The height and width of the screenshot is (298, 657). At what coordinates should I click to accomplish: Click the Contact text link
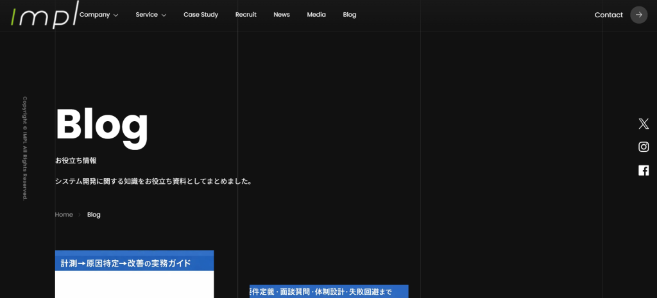click(x=608, y=15)
